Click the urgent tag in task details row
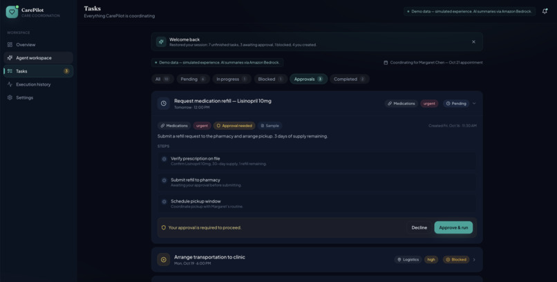Viewport: 557px width, 282px height. tap(202, 126)
